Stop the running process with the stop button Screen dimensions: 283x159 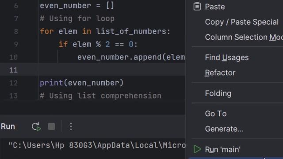coord(51,126)
